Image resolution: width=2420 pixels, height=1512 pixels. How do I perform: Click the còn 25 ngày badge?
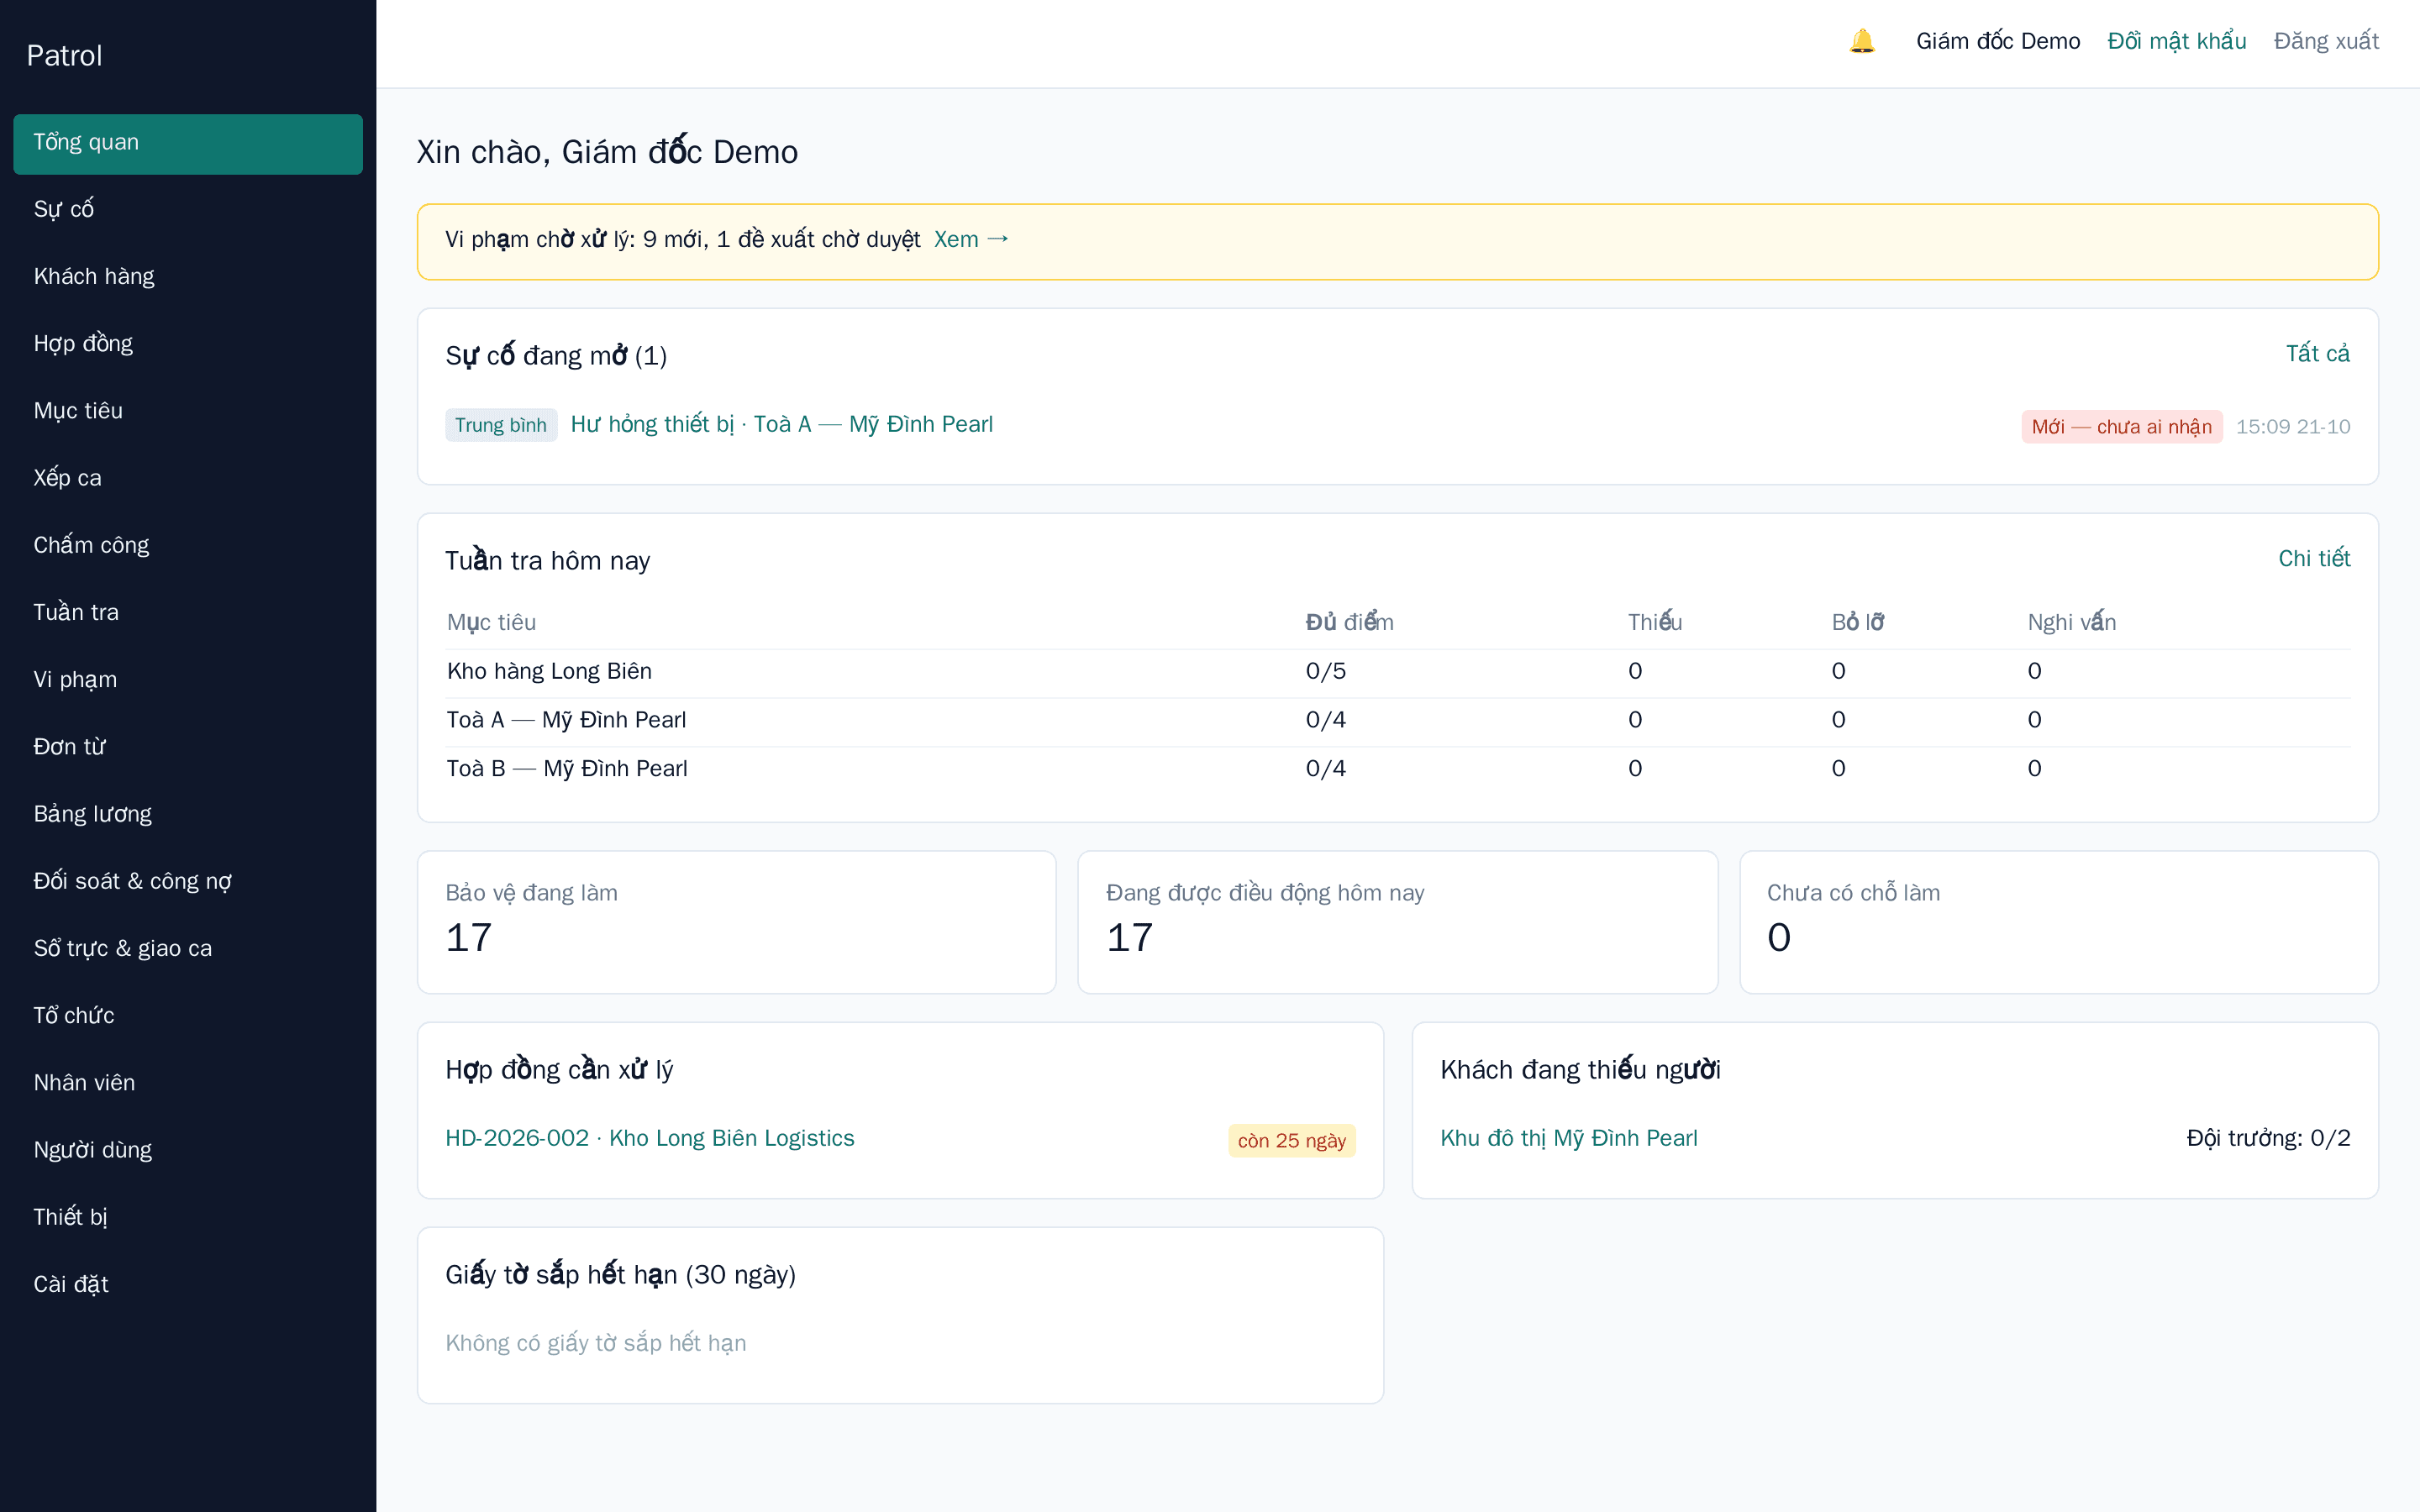pos(1291,1141)
